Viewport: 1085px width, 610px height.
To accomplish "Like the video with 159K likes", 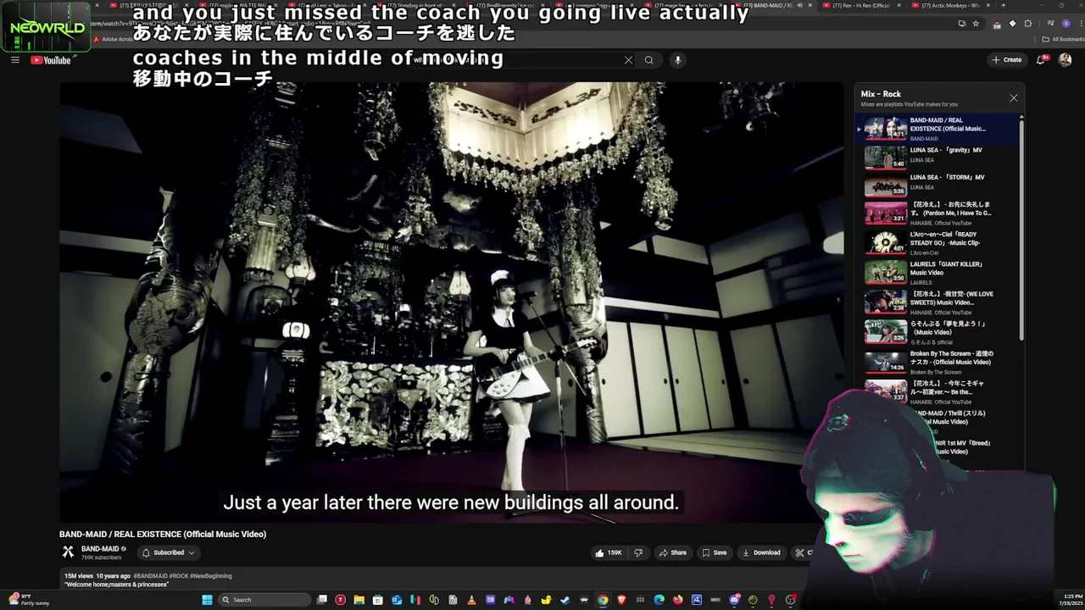I will pos(609,552).
